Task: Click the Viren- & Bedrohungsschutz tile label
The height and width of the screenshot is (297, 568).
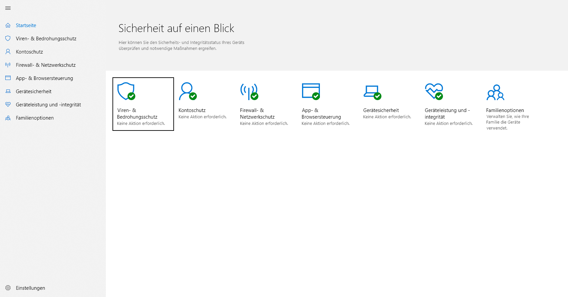Action: 137,114
